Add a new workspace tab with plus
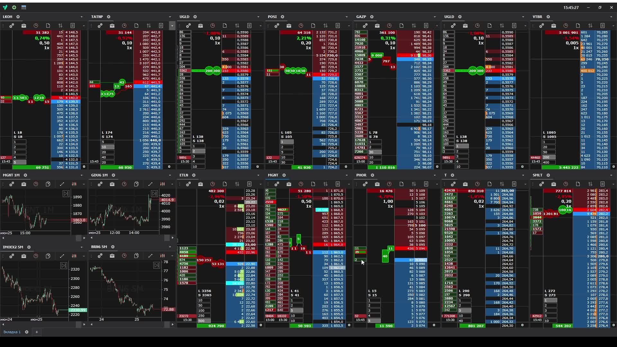This screenshot has height=347, width=617. (x=37, y=332)
